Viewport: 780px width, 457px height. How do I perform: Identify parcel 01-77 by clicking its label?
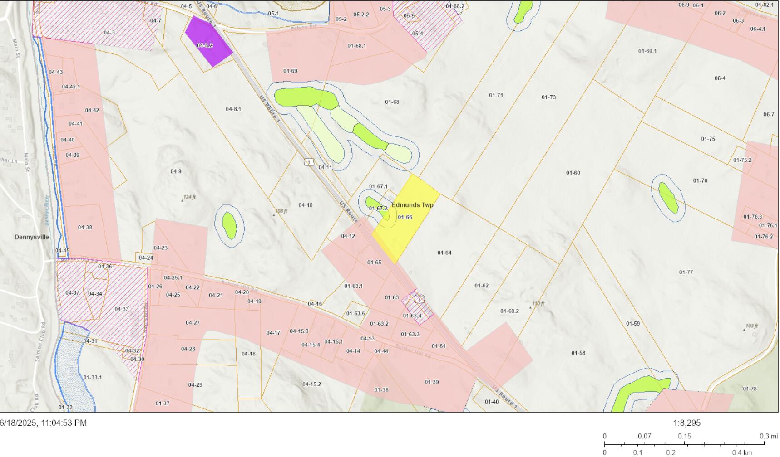point(686,272)
